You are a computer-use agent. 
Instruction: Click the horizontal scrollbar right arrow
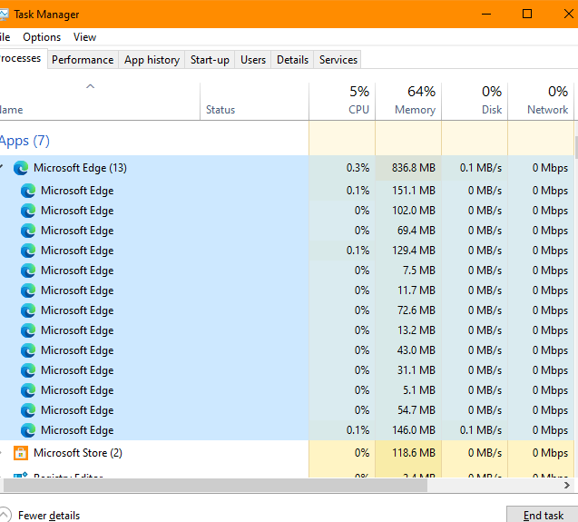pos(567,485)
